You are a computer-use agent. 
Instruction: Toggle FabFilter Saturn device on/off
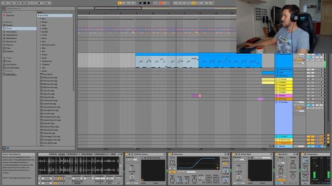pyautogui.click(x=127, y=154)
